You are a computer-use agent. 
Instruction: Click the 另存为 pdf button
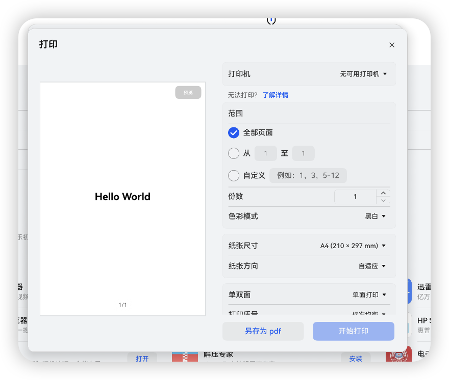263,331
